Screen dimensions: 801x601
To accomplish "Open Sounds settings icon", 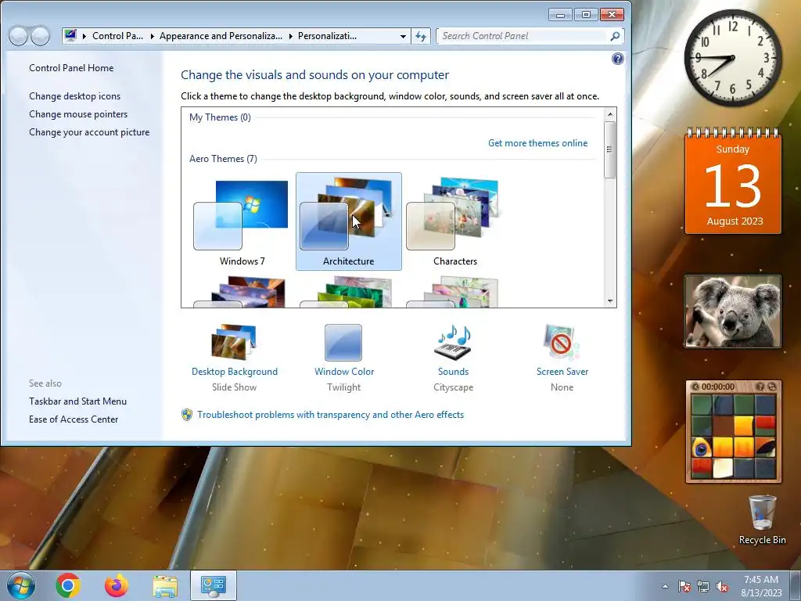I will pyautogui.click(x=453, y=343).
